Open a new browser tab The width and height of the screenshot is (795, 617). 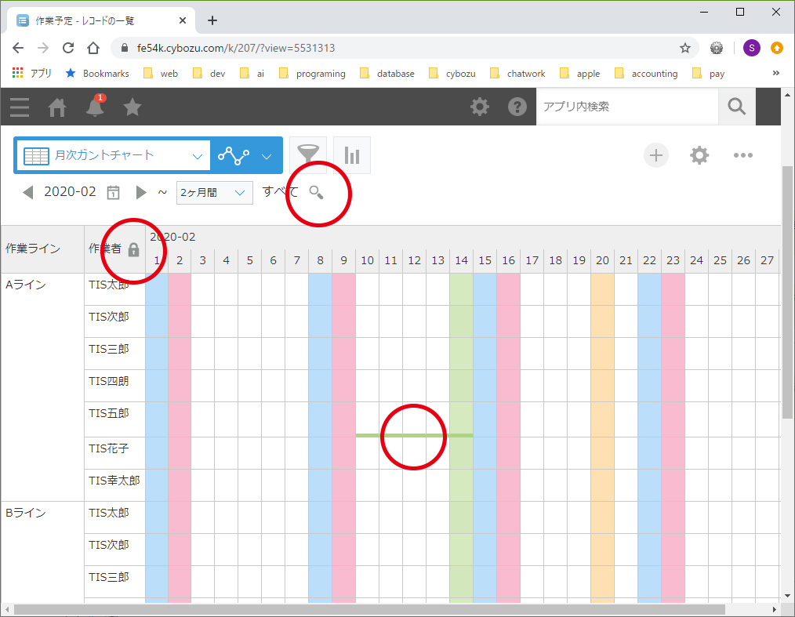[212, 21]
